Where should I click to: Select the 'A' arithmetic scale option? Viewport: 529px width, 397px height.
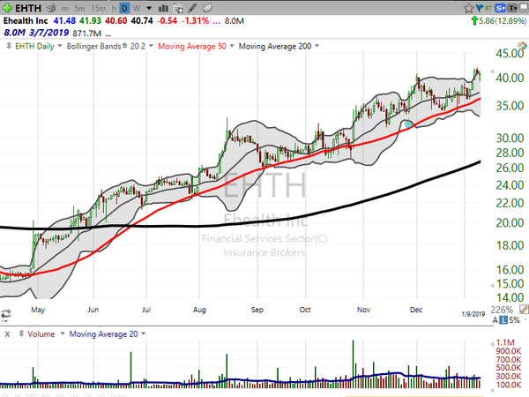pos(495,320)
